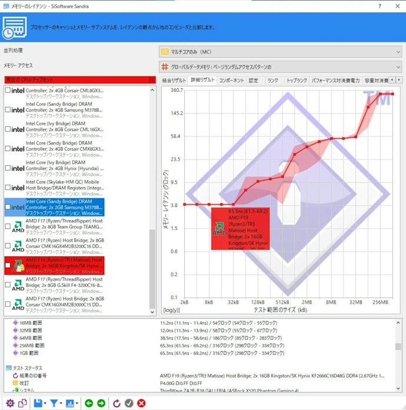Check the Samsung M378B 2x 4GB entry checkbox
This screenshot has height=410, width=406.
tap(8, 109)
